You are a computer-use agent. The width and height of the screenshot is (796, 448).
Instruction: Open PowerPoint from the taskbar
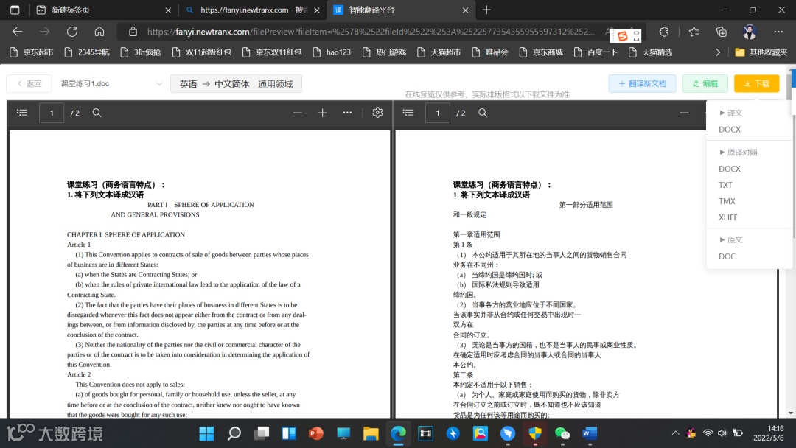pyautogui.click(x=316, y=433)
